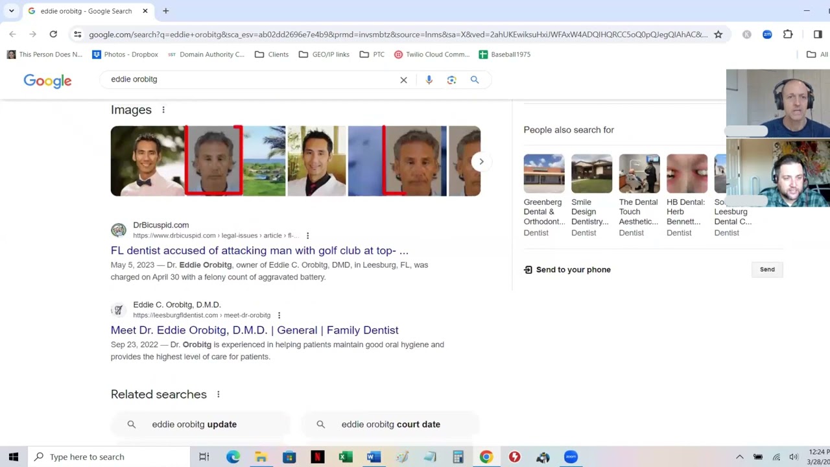Launch Microsoft Edge from the taskbar
830x467 pixels.
click(x=233, y=457)
